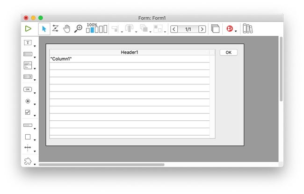This screenshot has height=194, width=304.
Task: Select the arrow selection tool
Action: pyautogui.click(x=44, y=29)
